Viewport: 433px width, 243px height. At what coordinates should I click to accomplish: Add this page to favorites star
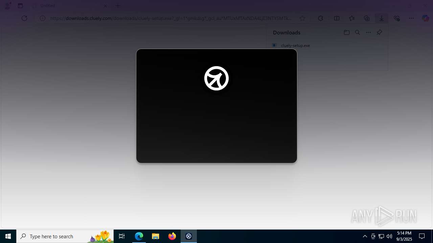tap(302, 18)
